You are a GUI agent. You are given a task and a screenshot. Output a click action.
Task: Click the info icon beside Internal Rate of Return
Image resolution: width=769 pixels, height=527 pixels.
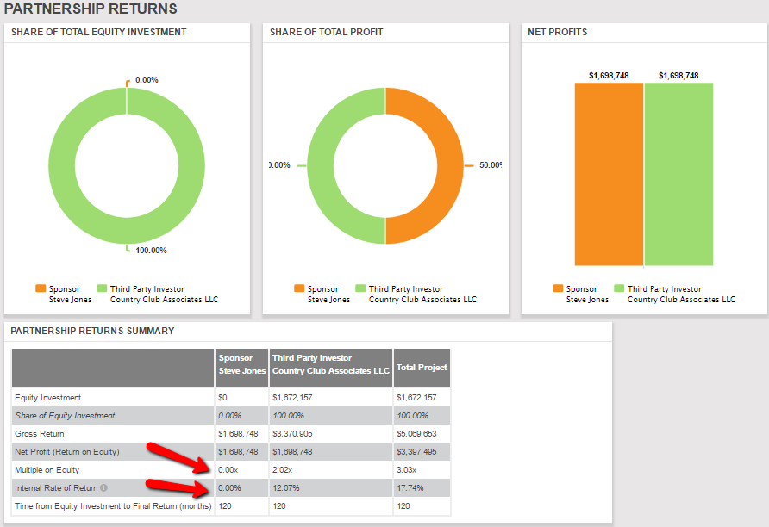coord(104,488)
